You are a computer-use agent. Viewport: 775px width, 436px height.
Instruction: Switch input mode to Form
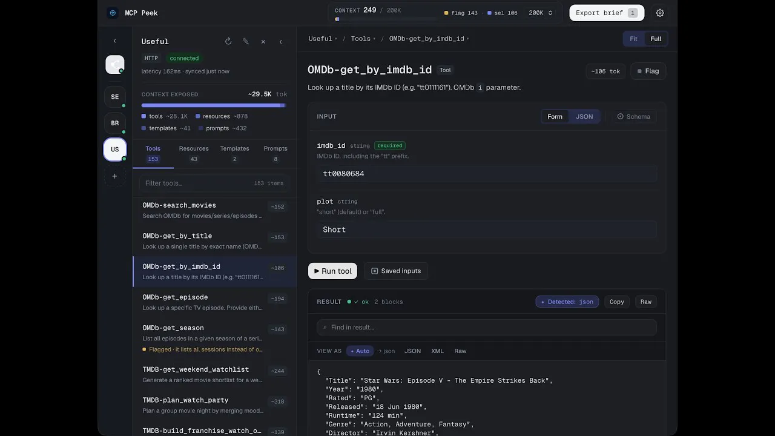pyautogui.click(x=555, y=116)
